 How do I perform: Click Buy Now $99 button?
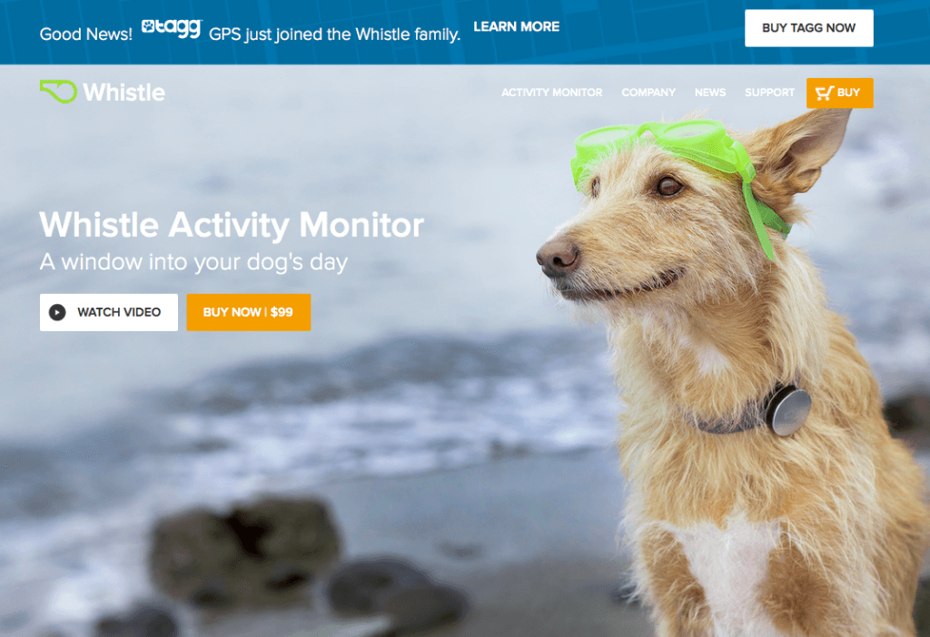(249, 312)
